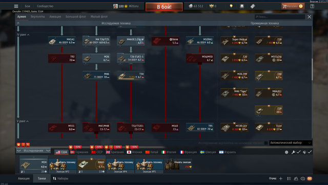Open the hamburger main menu icon
The width and height of the screenshot is (328, 185).
click(x=16, y=6)
